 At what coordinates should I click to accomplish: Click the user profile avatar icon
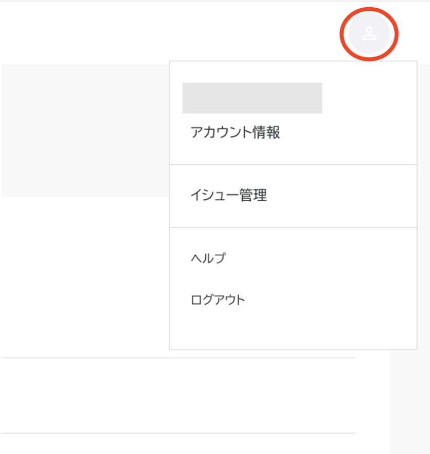tap(369, 34)
